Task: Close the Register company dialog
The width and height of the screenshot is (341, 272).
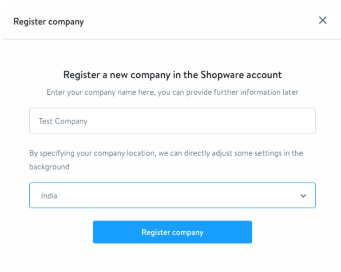Action: tap(323, 20)
